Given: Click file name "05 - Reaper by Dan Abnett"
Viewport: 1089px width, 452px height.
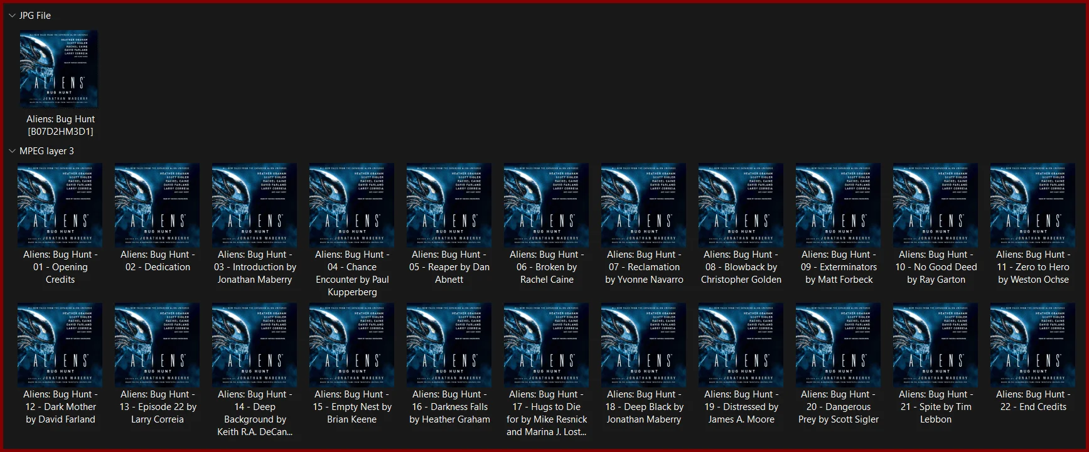Looking at the screenshot, I should [449, 267].
